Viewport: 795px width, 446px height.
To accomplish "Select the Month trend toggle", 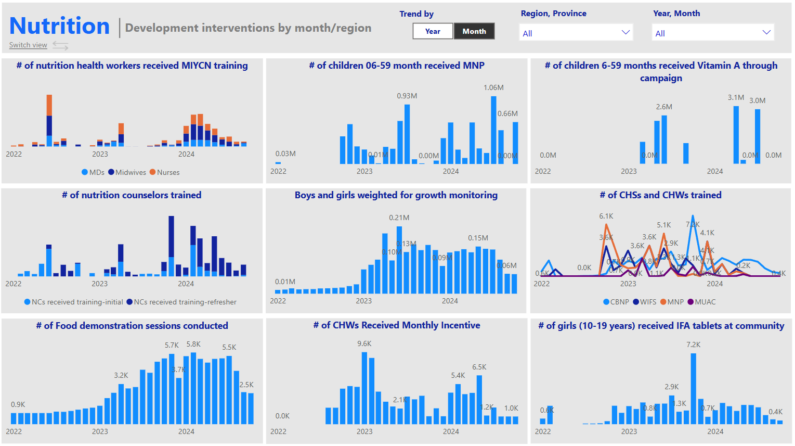I will coord(474,31).
